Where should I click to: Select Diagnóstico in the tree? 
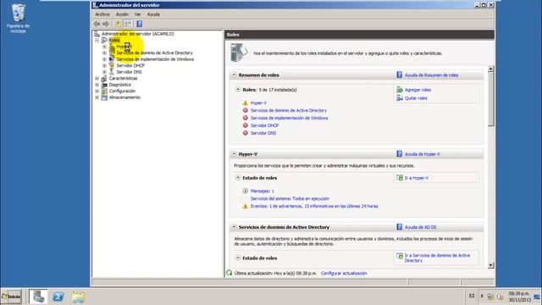pyautogui.click(x=120, y=85)
